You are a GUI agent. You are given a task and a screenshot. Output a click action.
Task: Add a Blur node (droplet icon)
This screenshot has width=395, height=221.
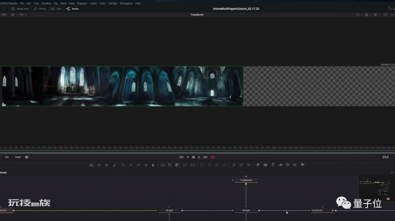[153, 165]
